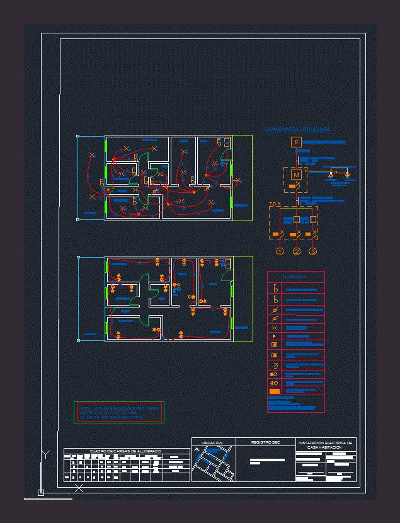
Task: Click circuit number 1 circle
Action: point(280,252)
